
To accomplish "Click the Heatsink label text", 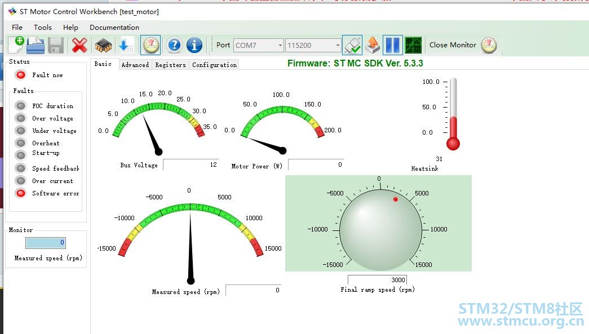I will tap(424, 168).
